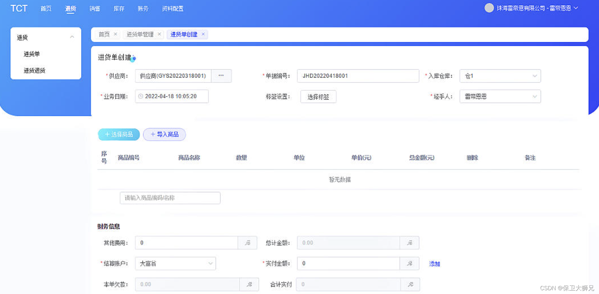
Task: Focus the 其他费用 input field
Action: pyautogui.click(x=187, y=243)
